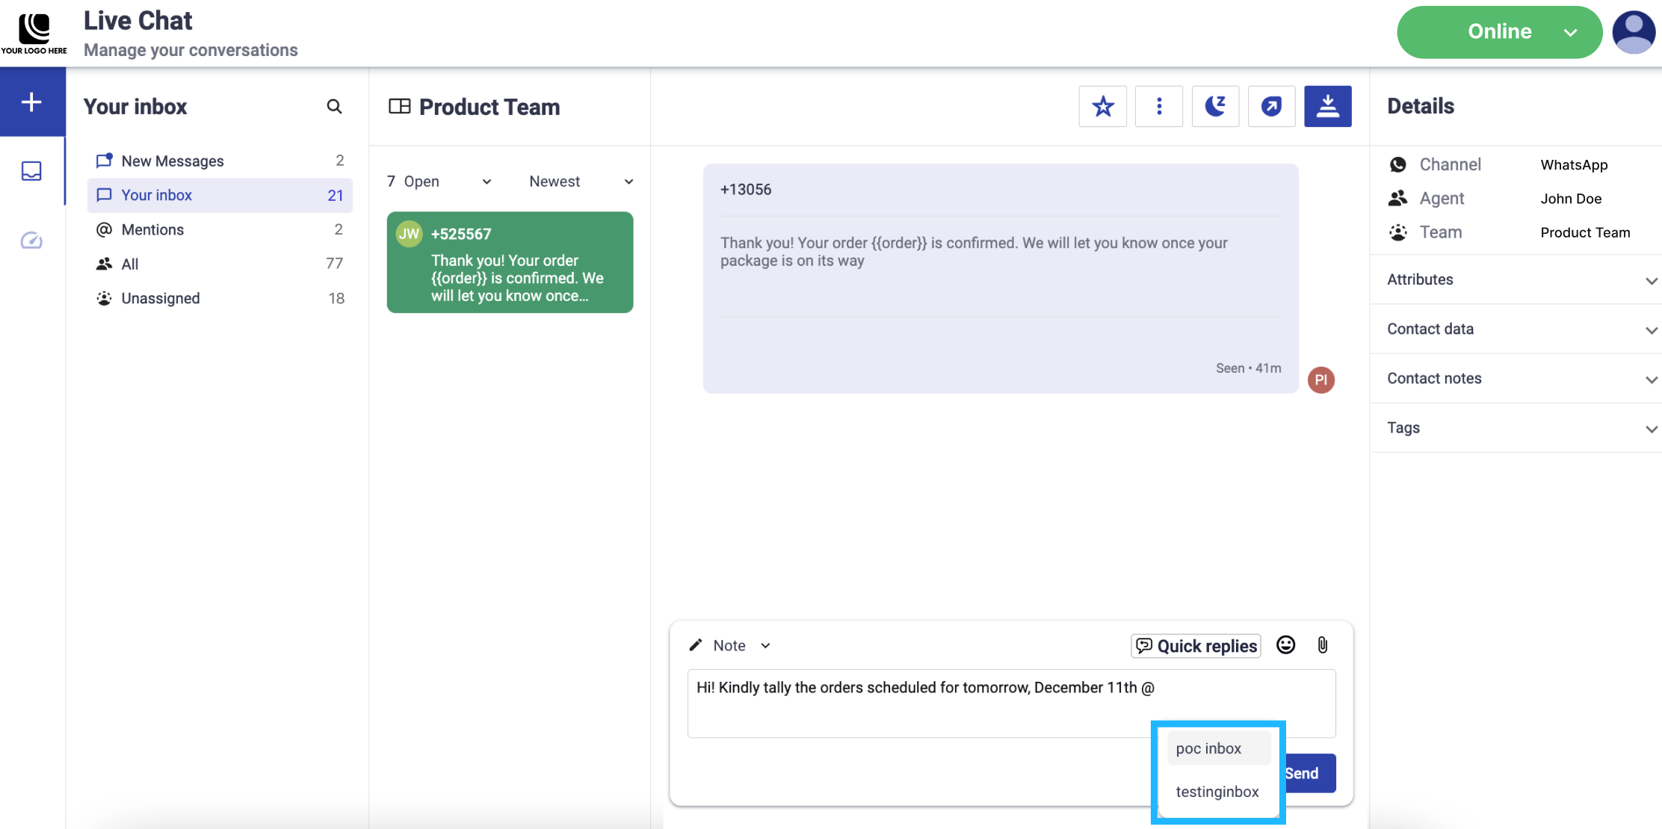Click the archive download icon button
The height and width of the screenshot is (829, 1662).
[x=1327, y=107]
